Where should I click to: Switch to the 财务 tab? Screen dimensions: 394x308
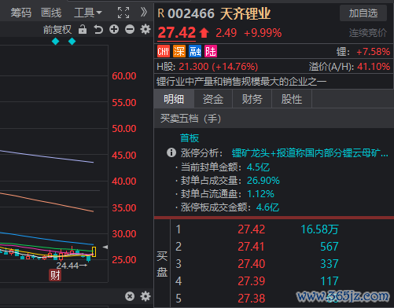point(252,99)
